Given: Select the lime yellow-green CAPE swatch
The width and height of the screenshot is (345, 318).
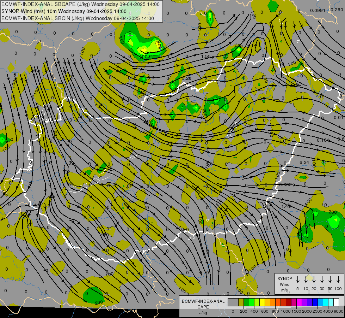Looking at the screenshot, I should tap(257, 302).
